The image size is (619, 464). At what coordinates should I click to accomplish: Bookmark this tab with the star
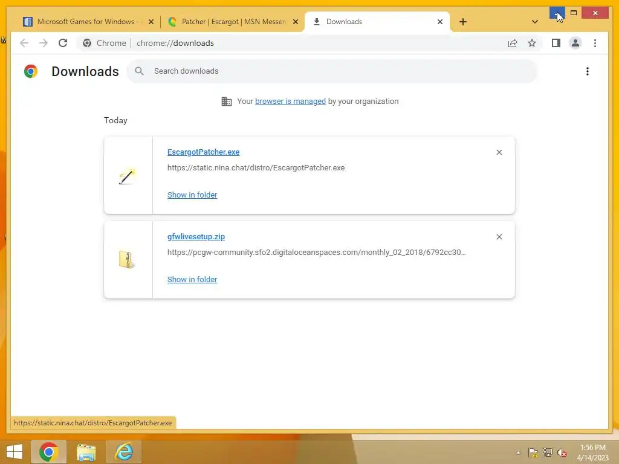pyautogui.click(x=532, y=43)
